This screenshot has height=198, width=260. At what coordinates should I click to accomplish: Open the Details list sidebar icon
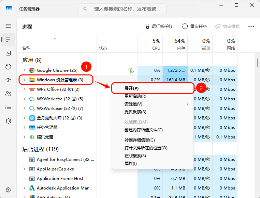pos(8,108)
